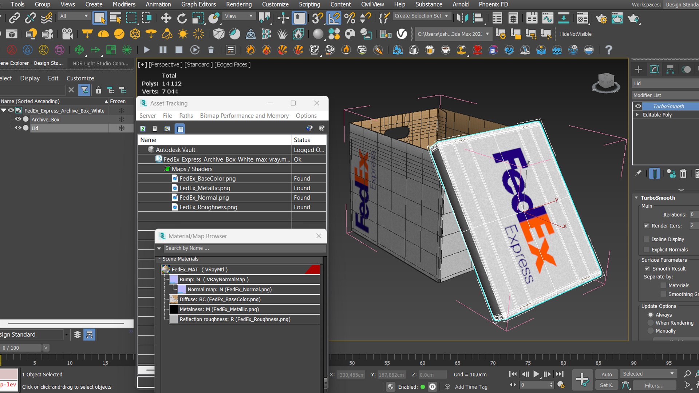Viewport: 699px width, 393px height.
Task: Activate the Rotate tool
Action: point(182,18)
